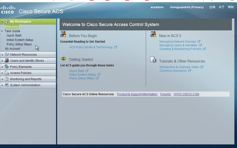Click the 关于 about link

[221, 7]
